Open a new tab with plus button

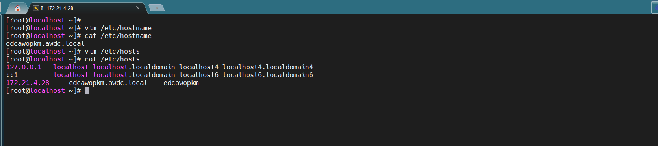click(x=157, y=8)
